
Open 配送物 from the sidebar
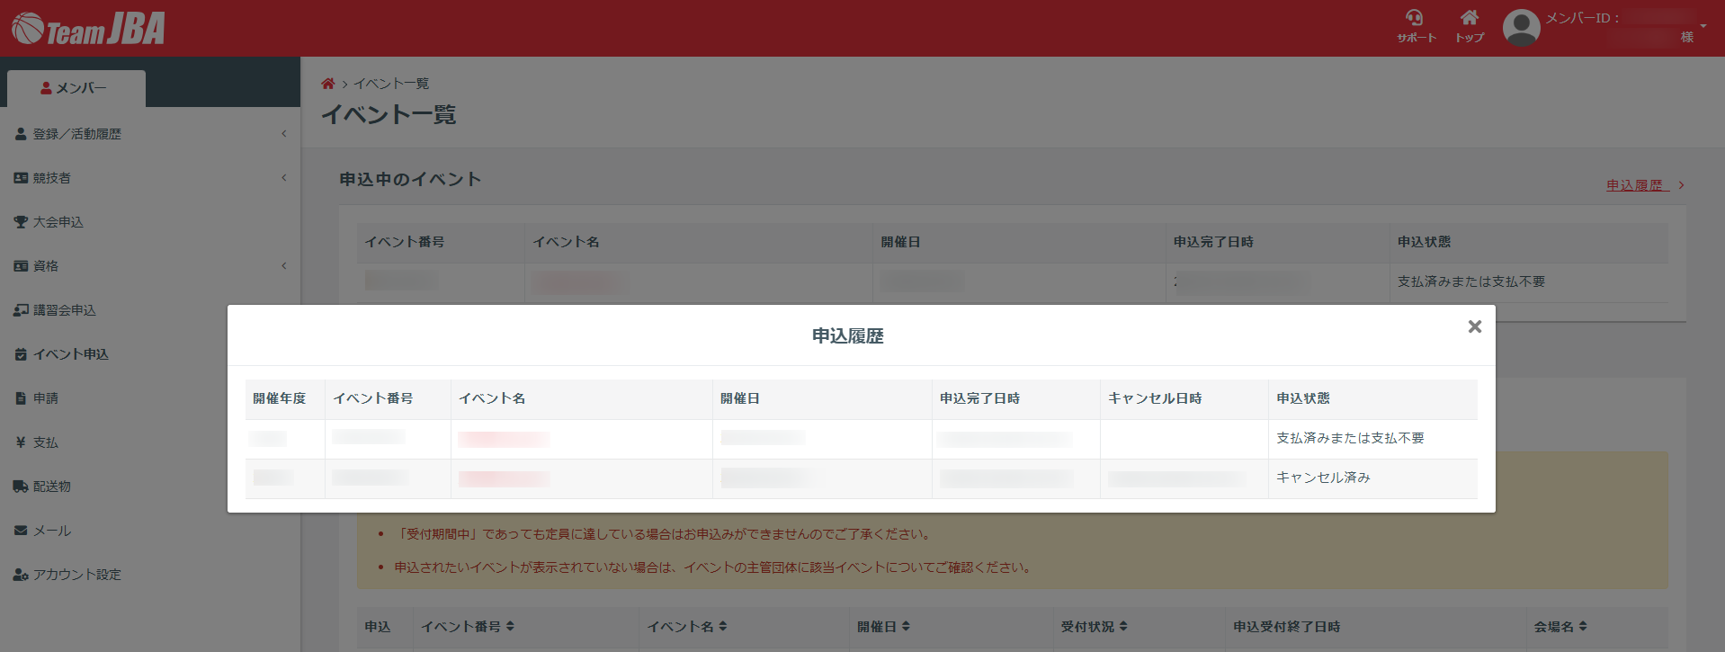point(51,487)
